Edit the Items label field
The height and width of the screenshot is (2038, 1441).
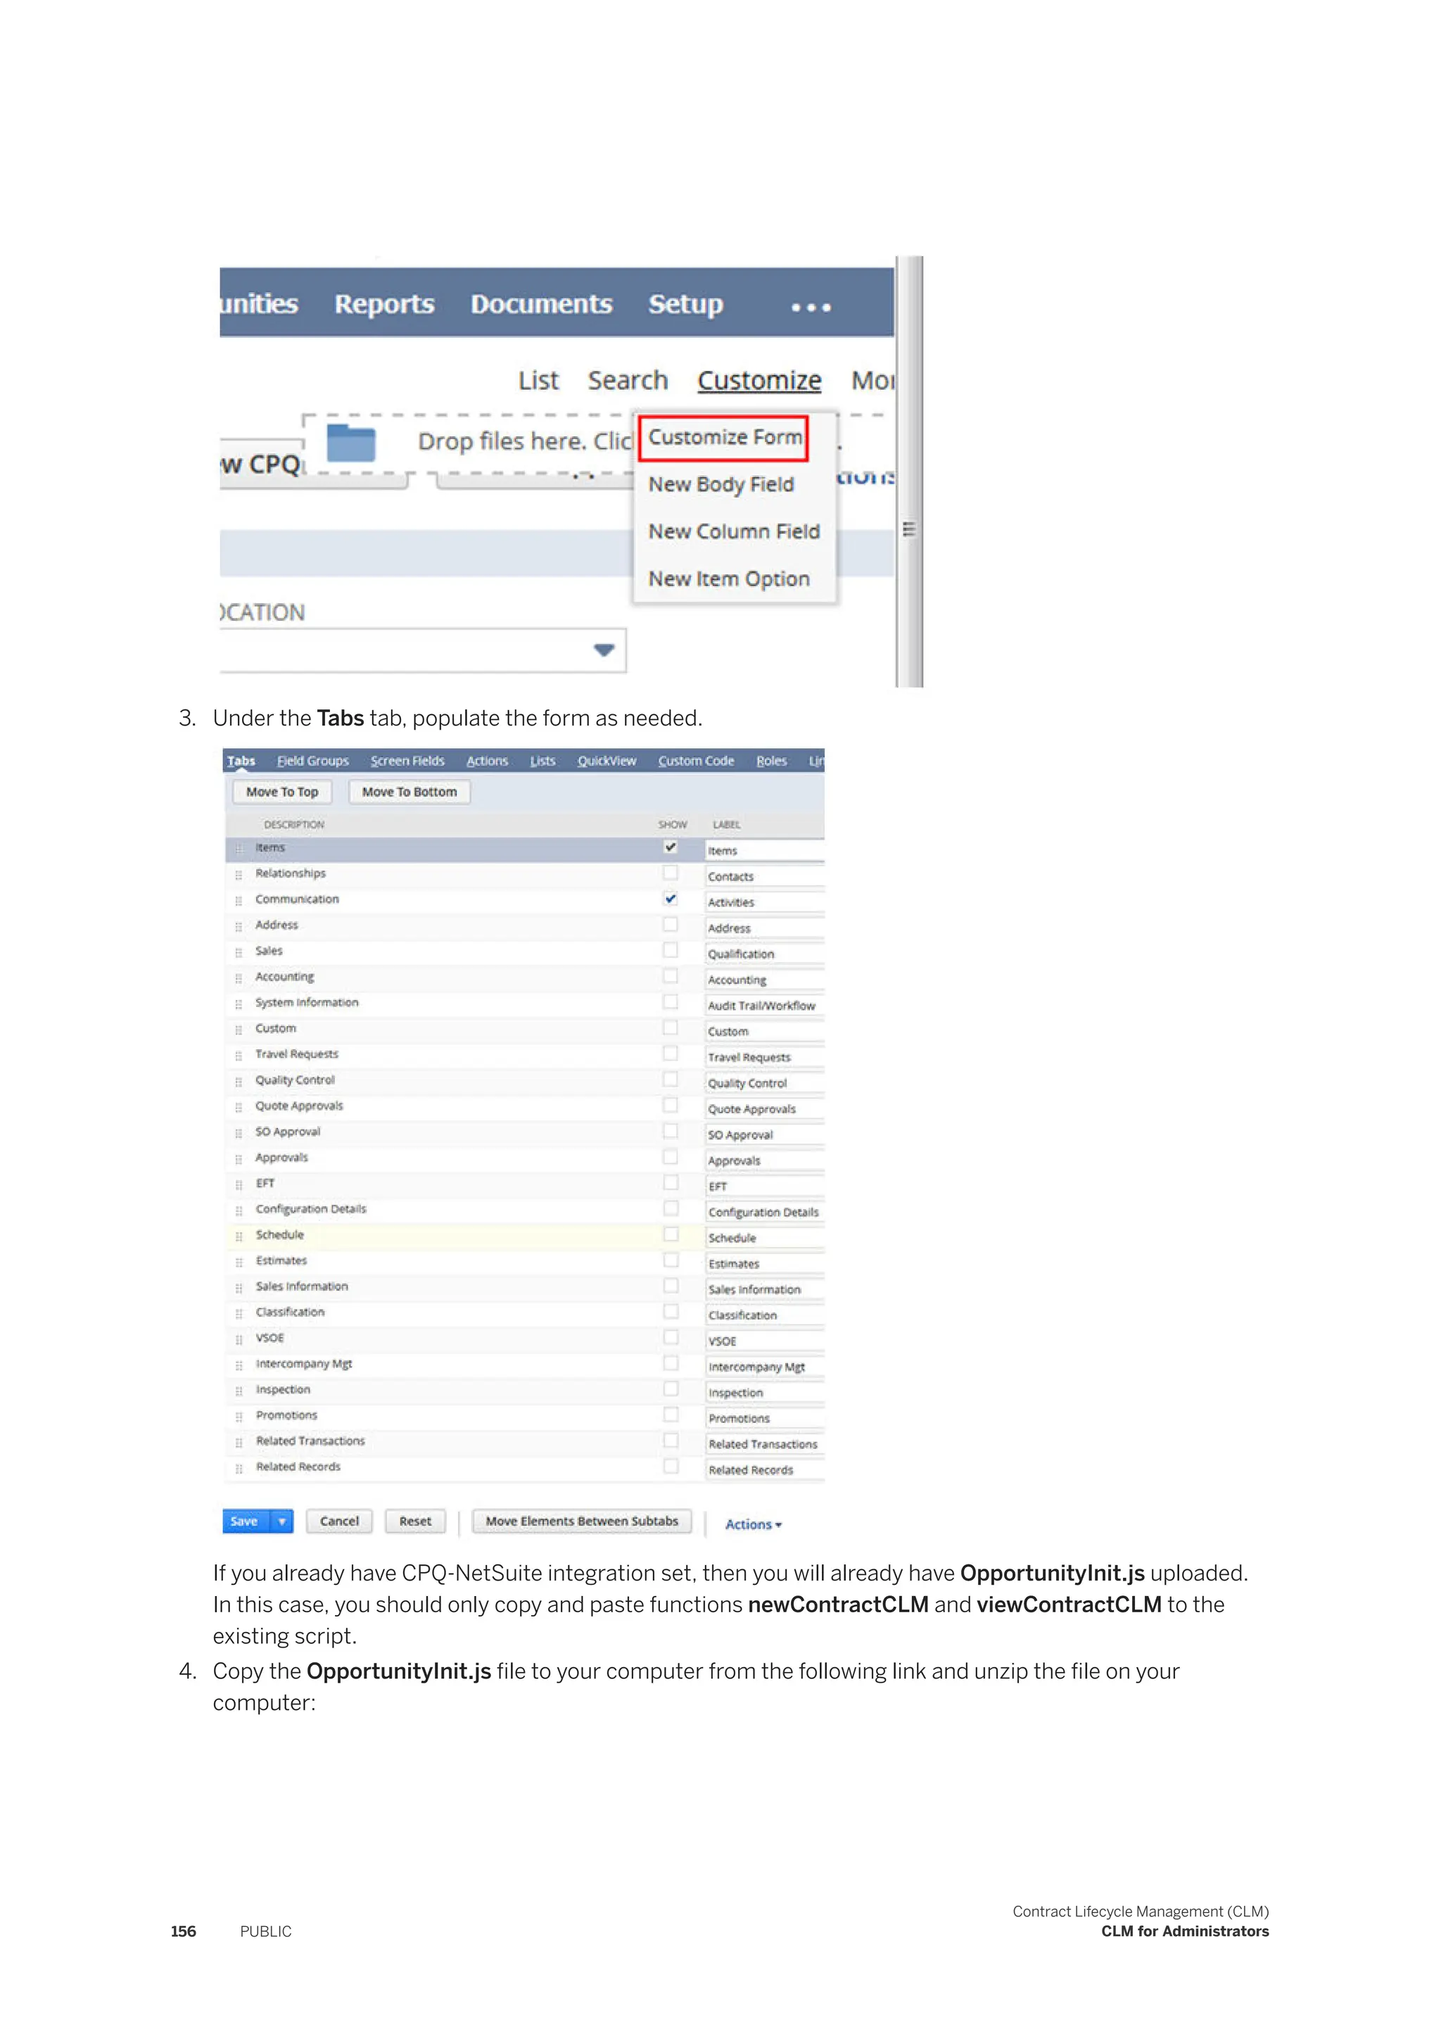(x=765, y=850)
